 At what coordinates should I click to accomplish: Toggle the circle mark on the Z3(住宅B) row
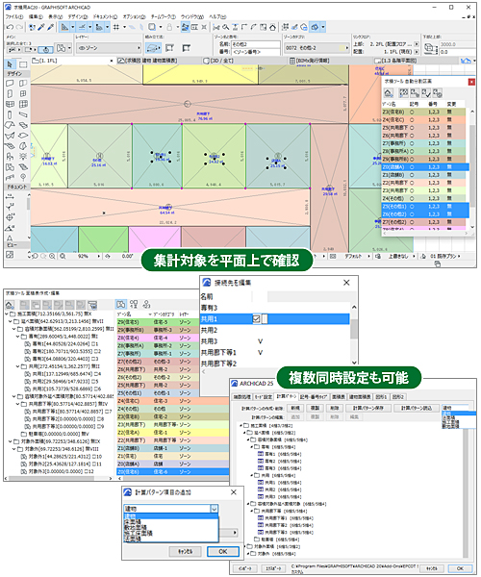(x=412, y=112)
